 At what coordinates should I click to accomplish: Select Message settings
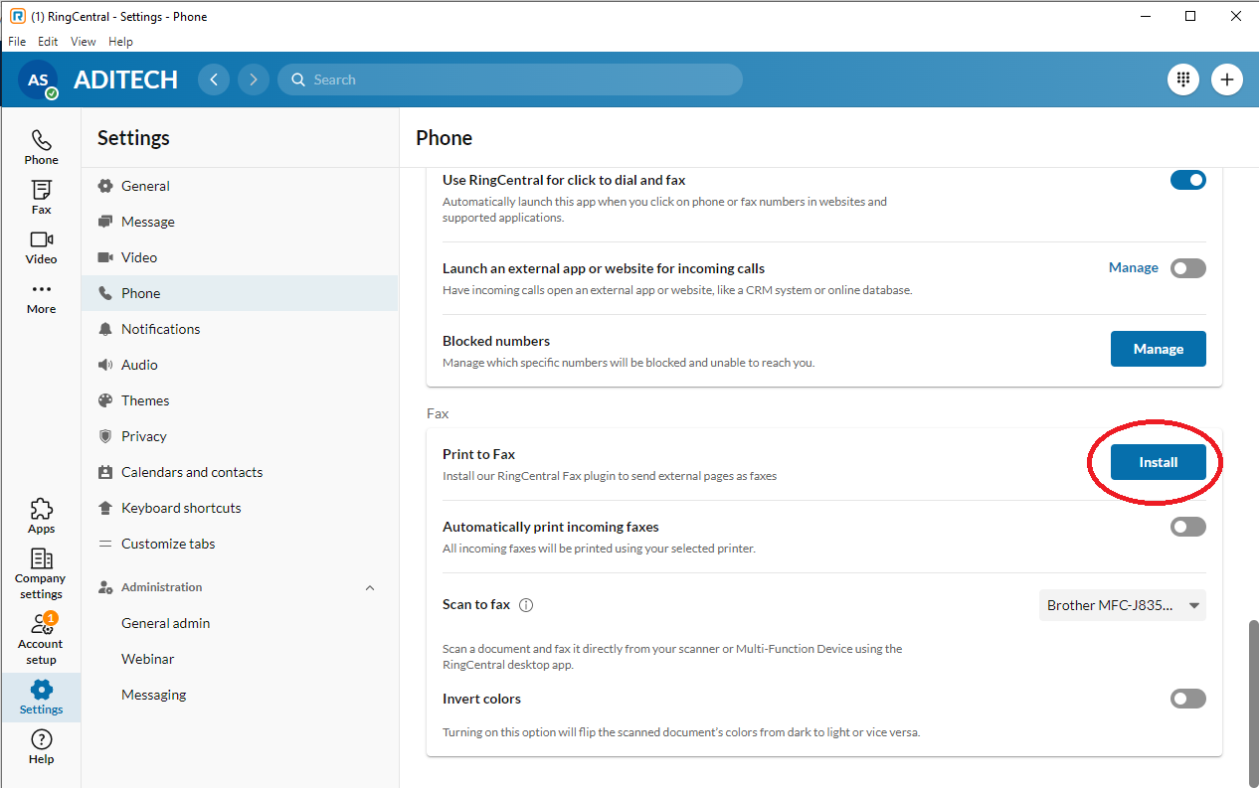(240, 222)
